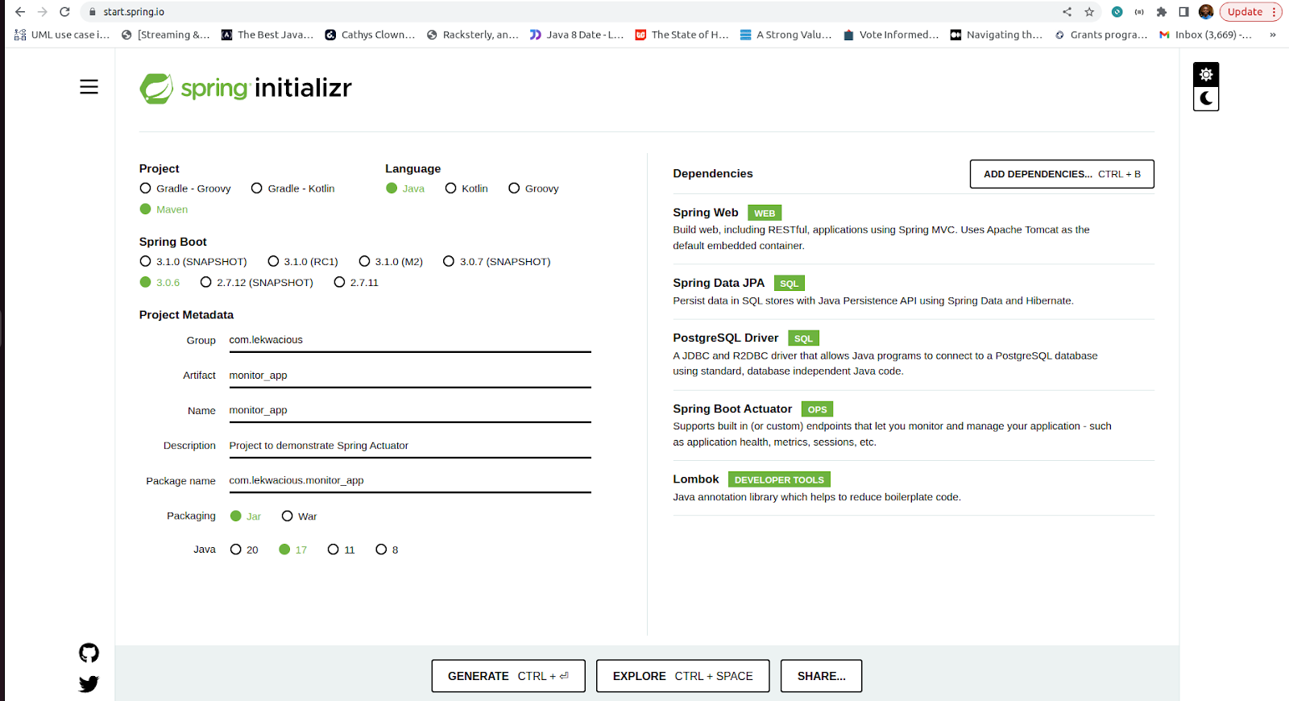Share this page icon in address bar
This screenshot has height=701, width=1289.
(x=1067, y=12)
